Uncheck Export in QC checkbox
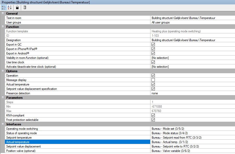Viewport: 235px width, 154px height. tap(153, 45)
